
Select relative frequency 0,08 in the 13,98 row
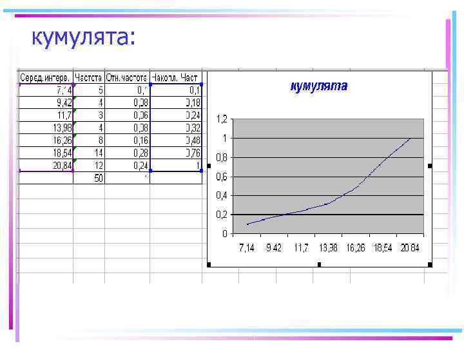click(x=127, y=128)
